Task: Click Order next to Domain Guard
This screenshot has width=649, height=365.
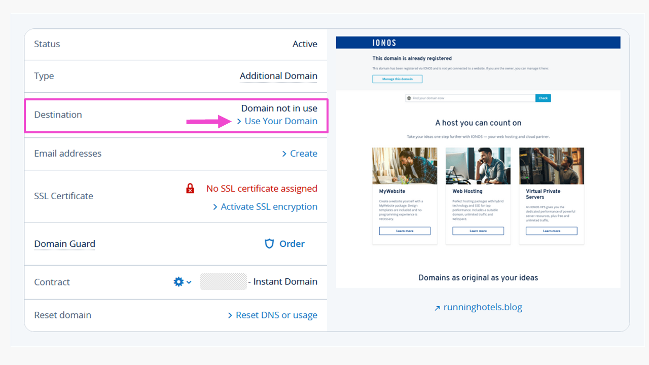Action: (x=292, y=244)
